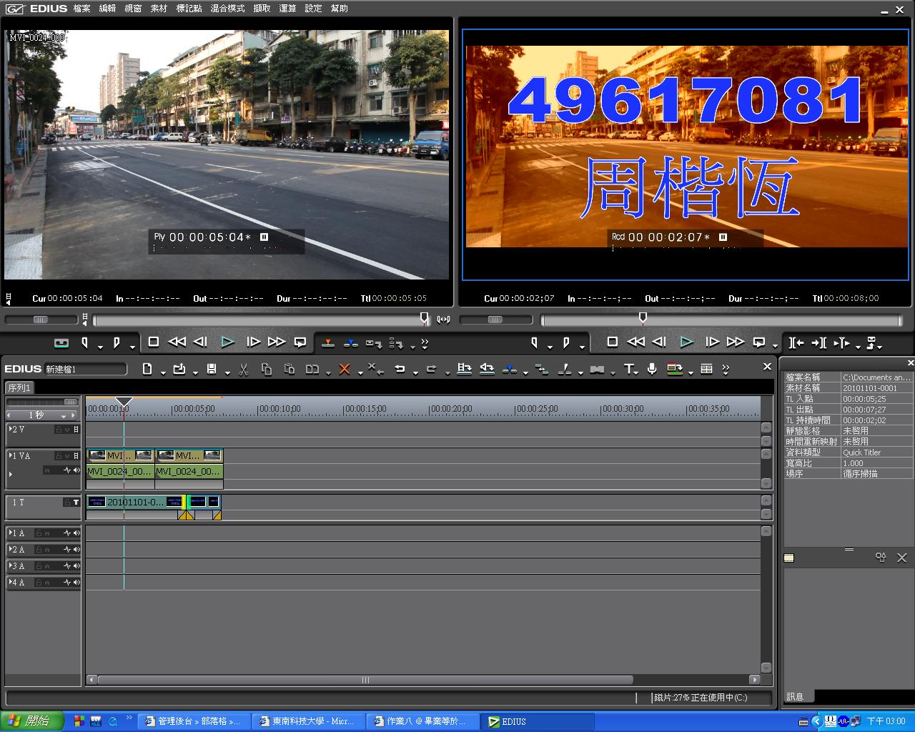The height and width of the screenshot is (732, 915).
Task: Click the left player shuttle slider
Action: tap(41, 320)
